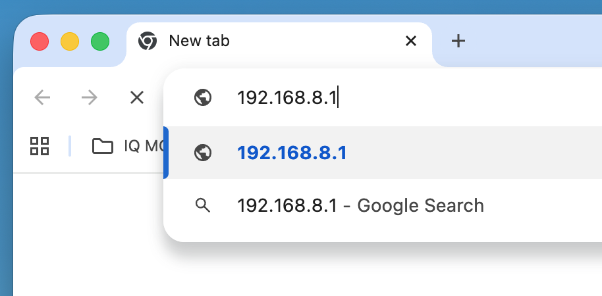Screen dimensions: 602x296
Task: Stop loading the page
Action: [136, 98]
